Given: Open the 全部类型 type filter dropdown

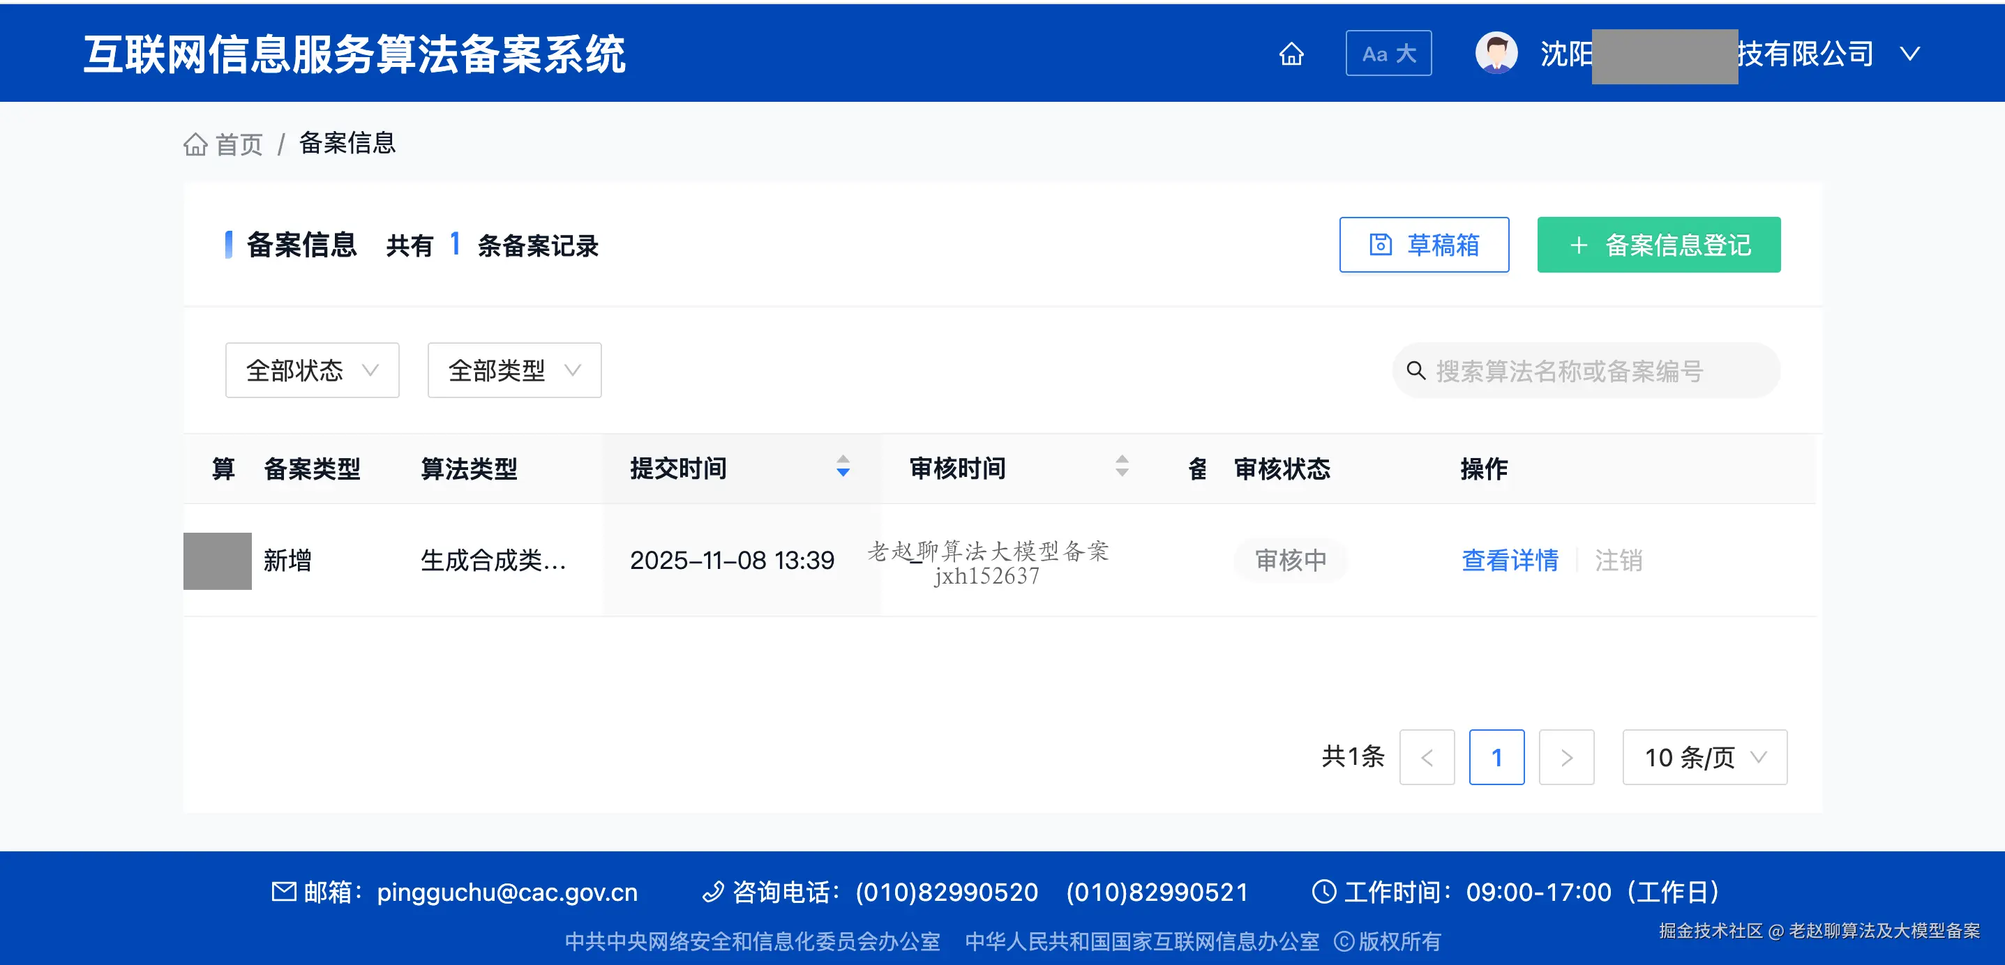Looking at the screenshot, I should pos(513,370).
